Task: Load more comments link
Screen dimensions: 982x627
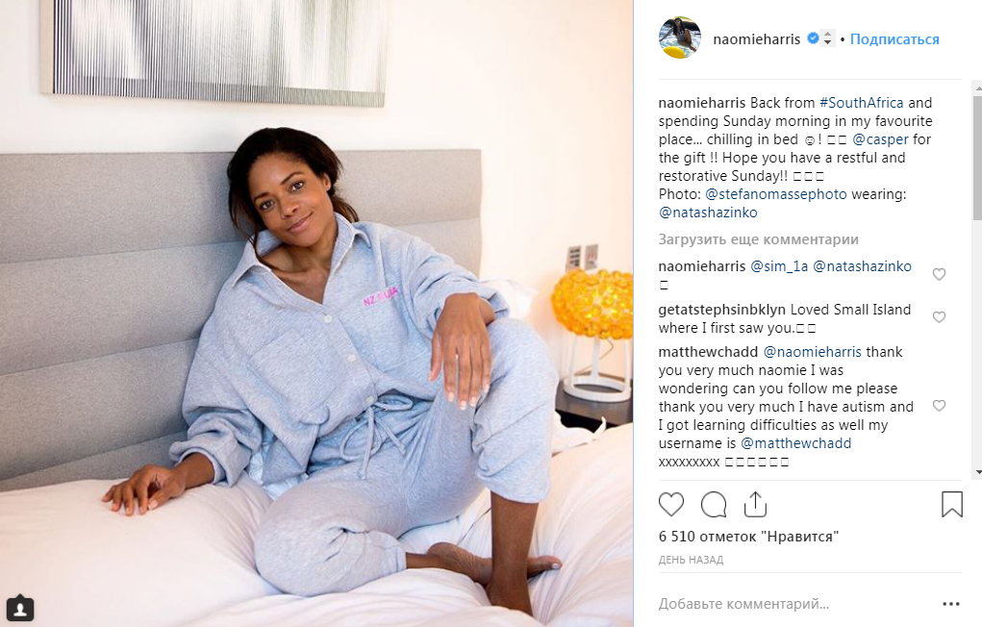Action: click(759, 239)
